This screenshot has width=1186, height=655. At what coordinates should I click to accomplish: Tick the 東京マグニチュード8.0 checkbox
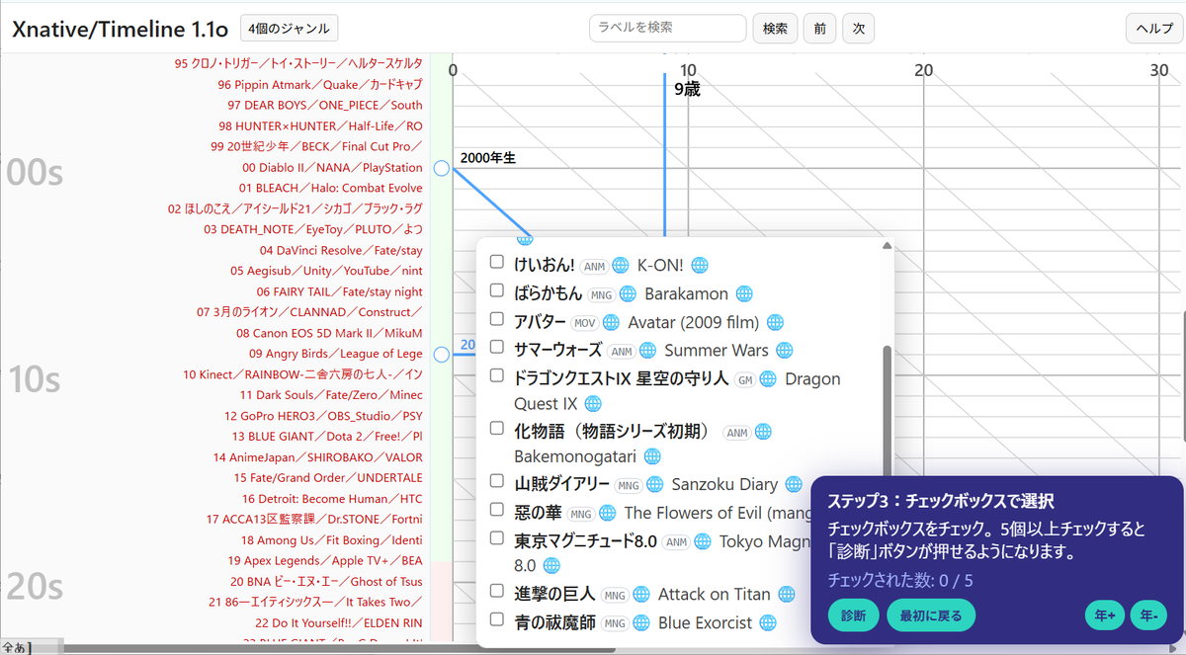click(x=497, y=538)
